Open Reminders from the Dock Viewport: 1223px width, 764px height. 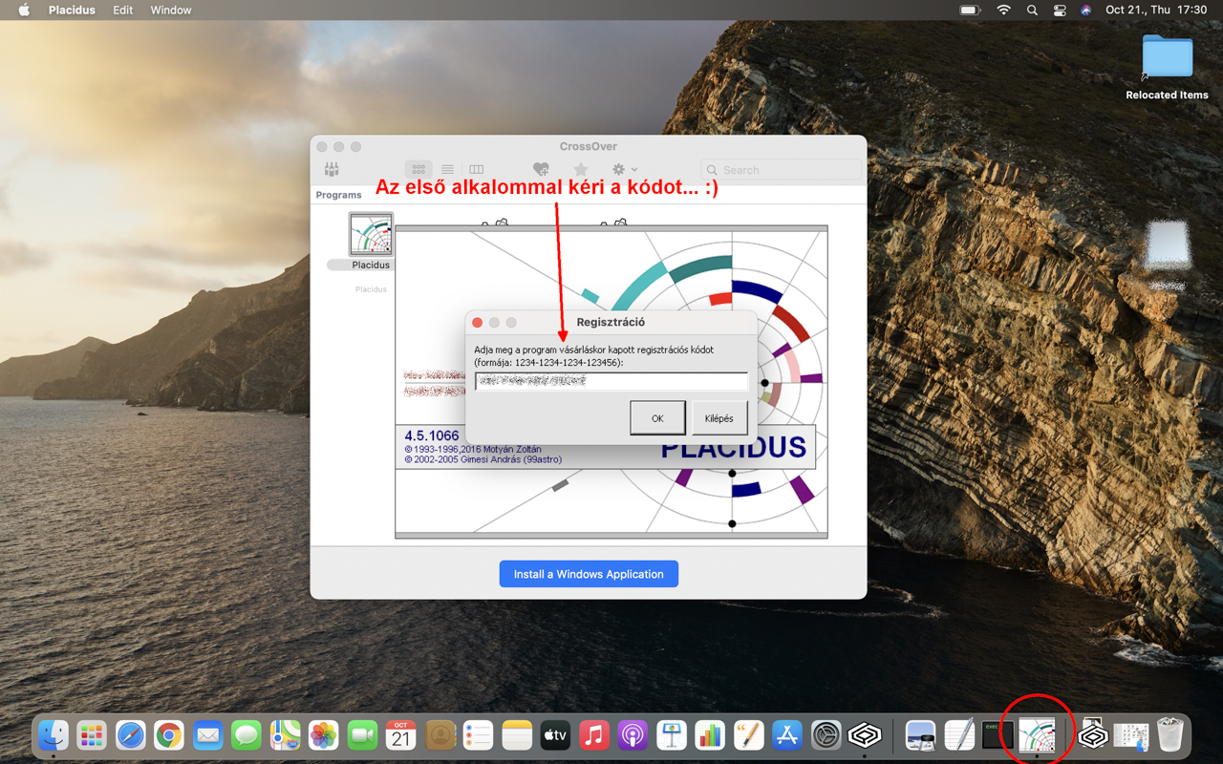[x=478, y=735]
